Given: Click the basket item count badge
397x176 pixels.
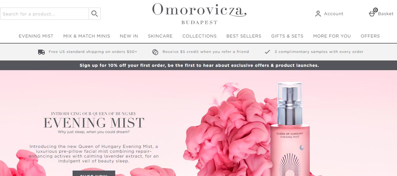Looking at the screenshot, I should pos(375,10).
